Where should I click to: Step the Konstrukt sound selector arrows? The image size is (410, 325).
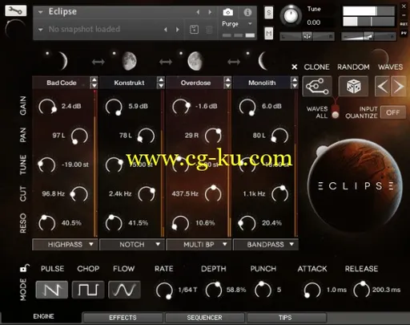(x=161, y=83)
